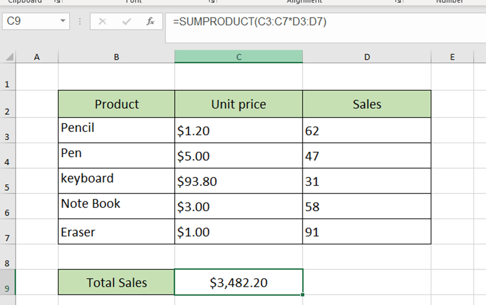This screenshot has width=486, height=305.
Task: Select the sales cell with 31
Action: coord(367,181)
